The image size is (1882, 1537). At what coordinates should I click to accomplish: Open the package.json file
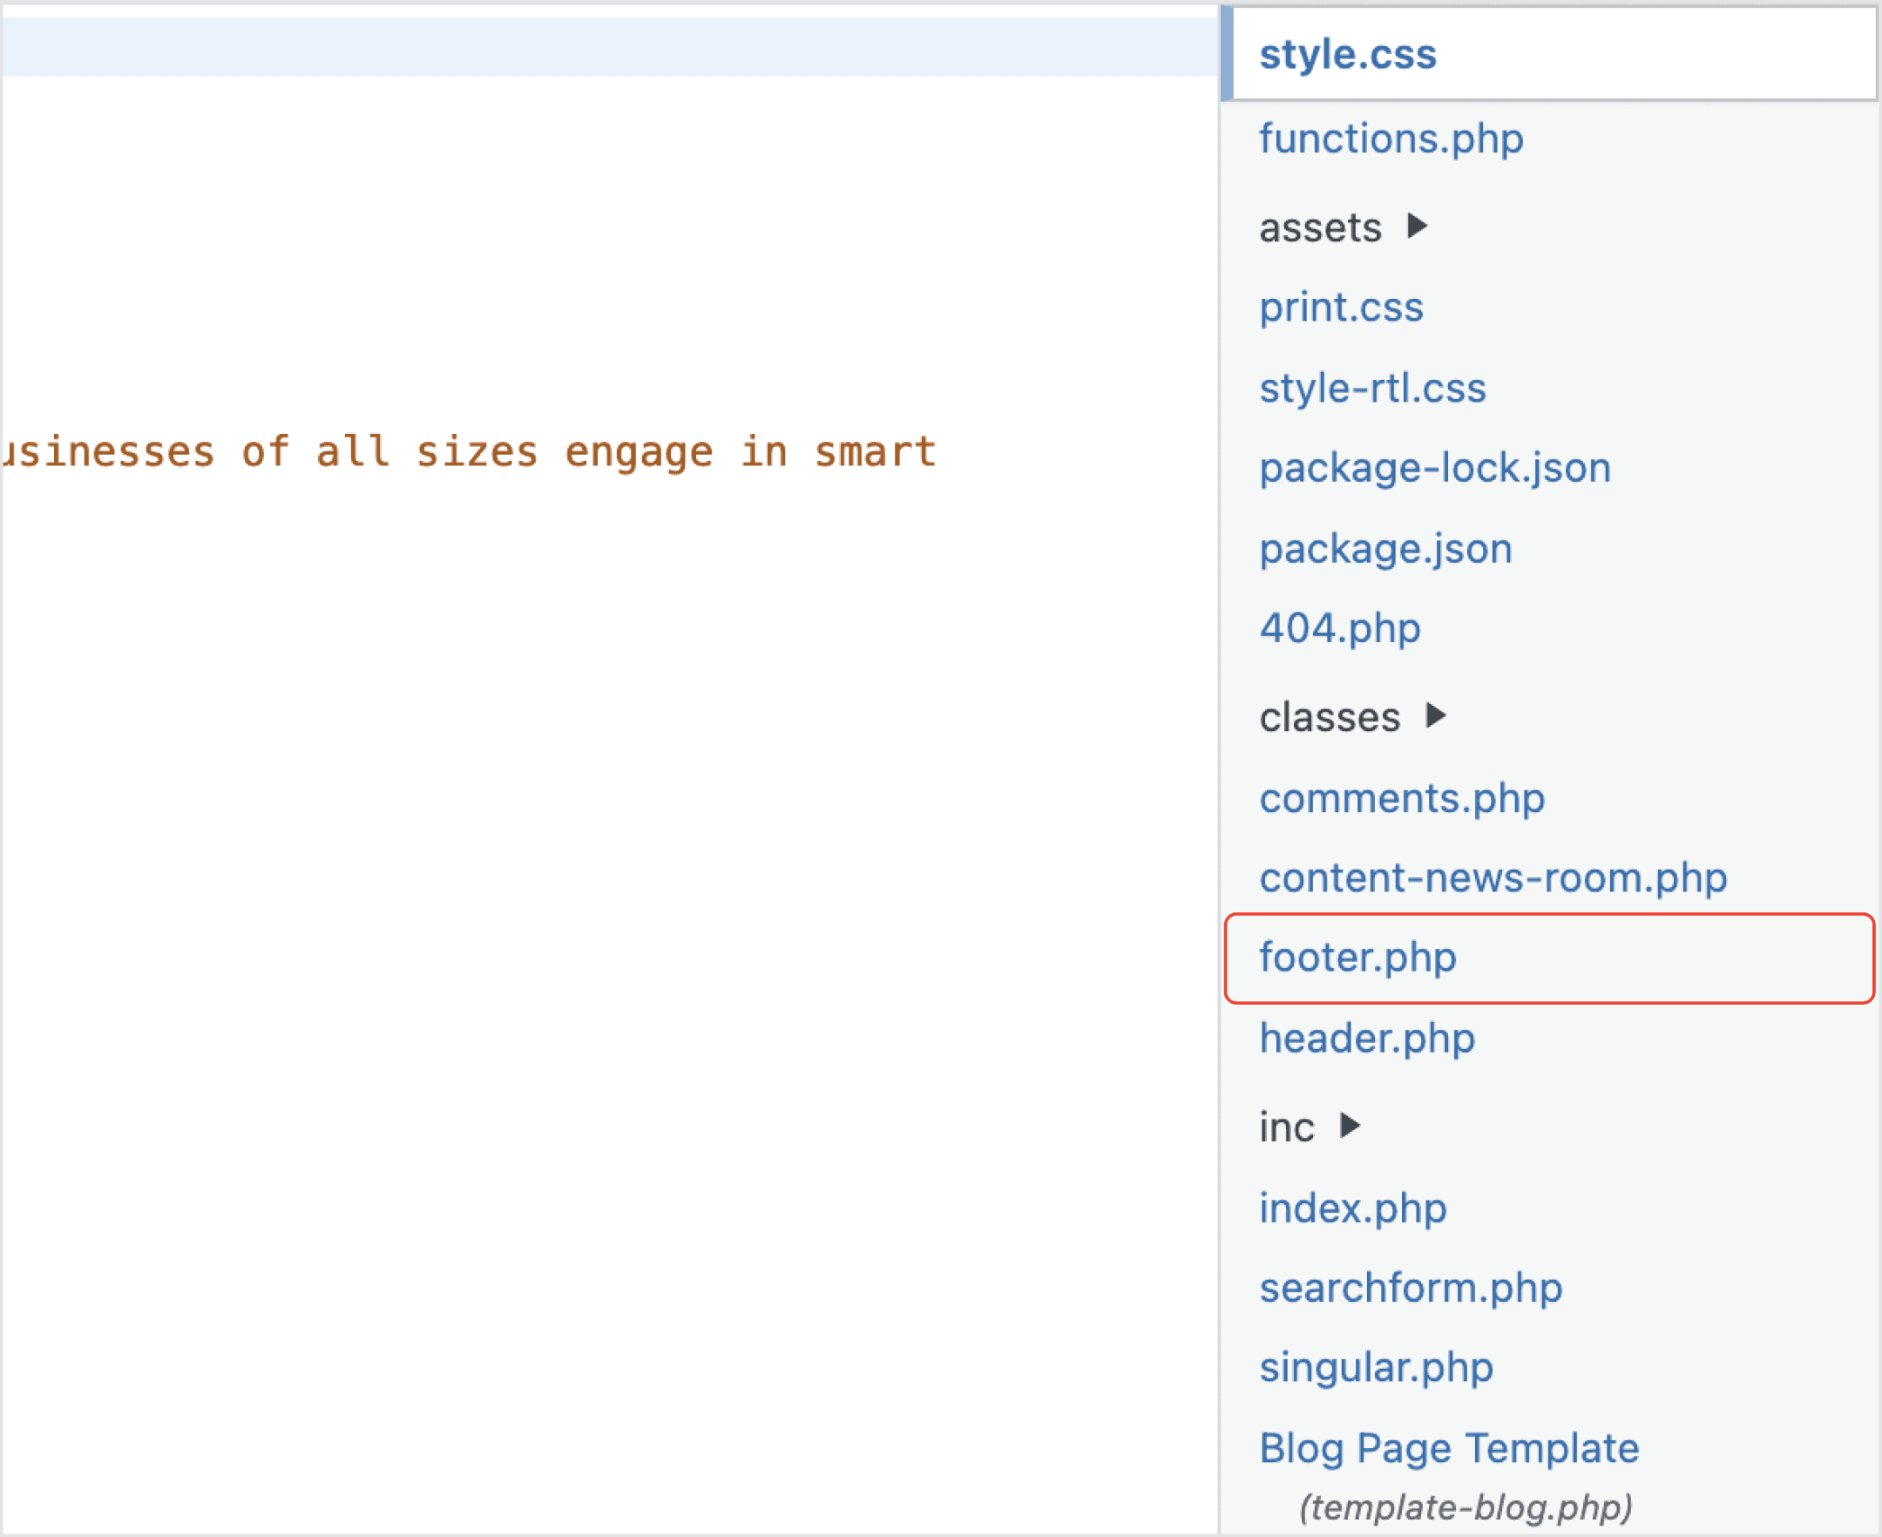(1384, 548)
